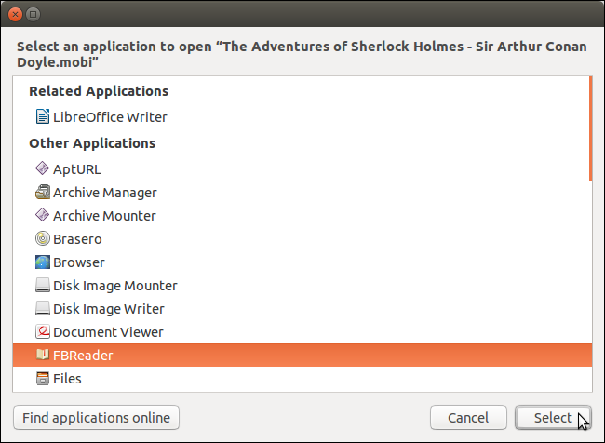Click the Brasero disc icon
605x443 pixels.
click(x=42, y=239)
